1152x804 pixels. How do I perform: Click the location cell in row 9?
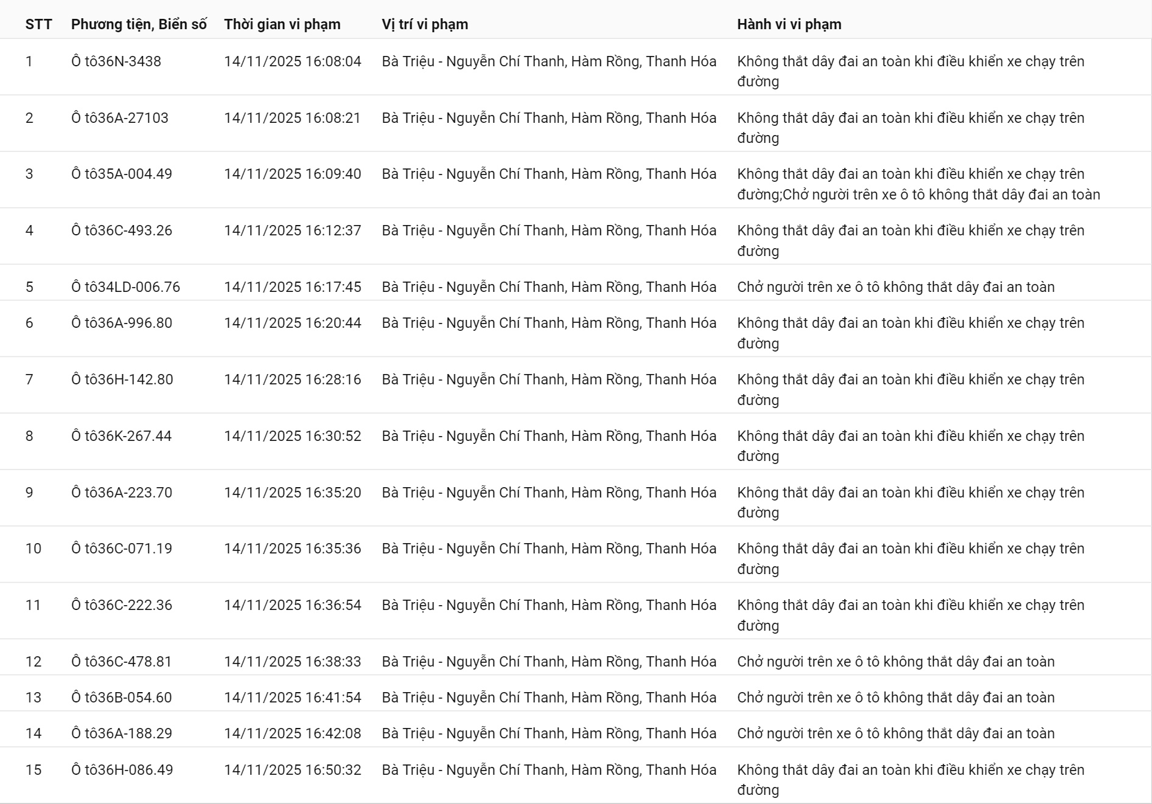pos(549,493)
